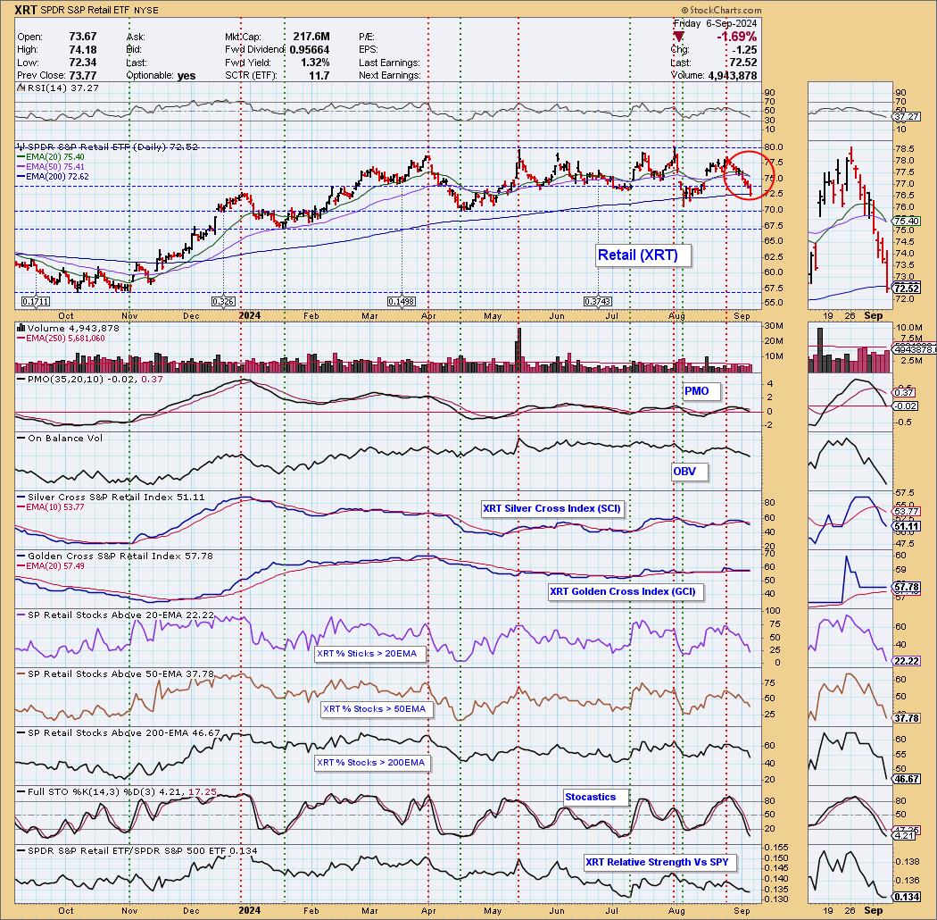Click the 'Retail (XRT)' annotation box

[x=643, y=255]
